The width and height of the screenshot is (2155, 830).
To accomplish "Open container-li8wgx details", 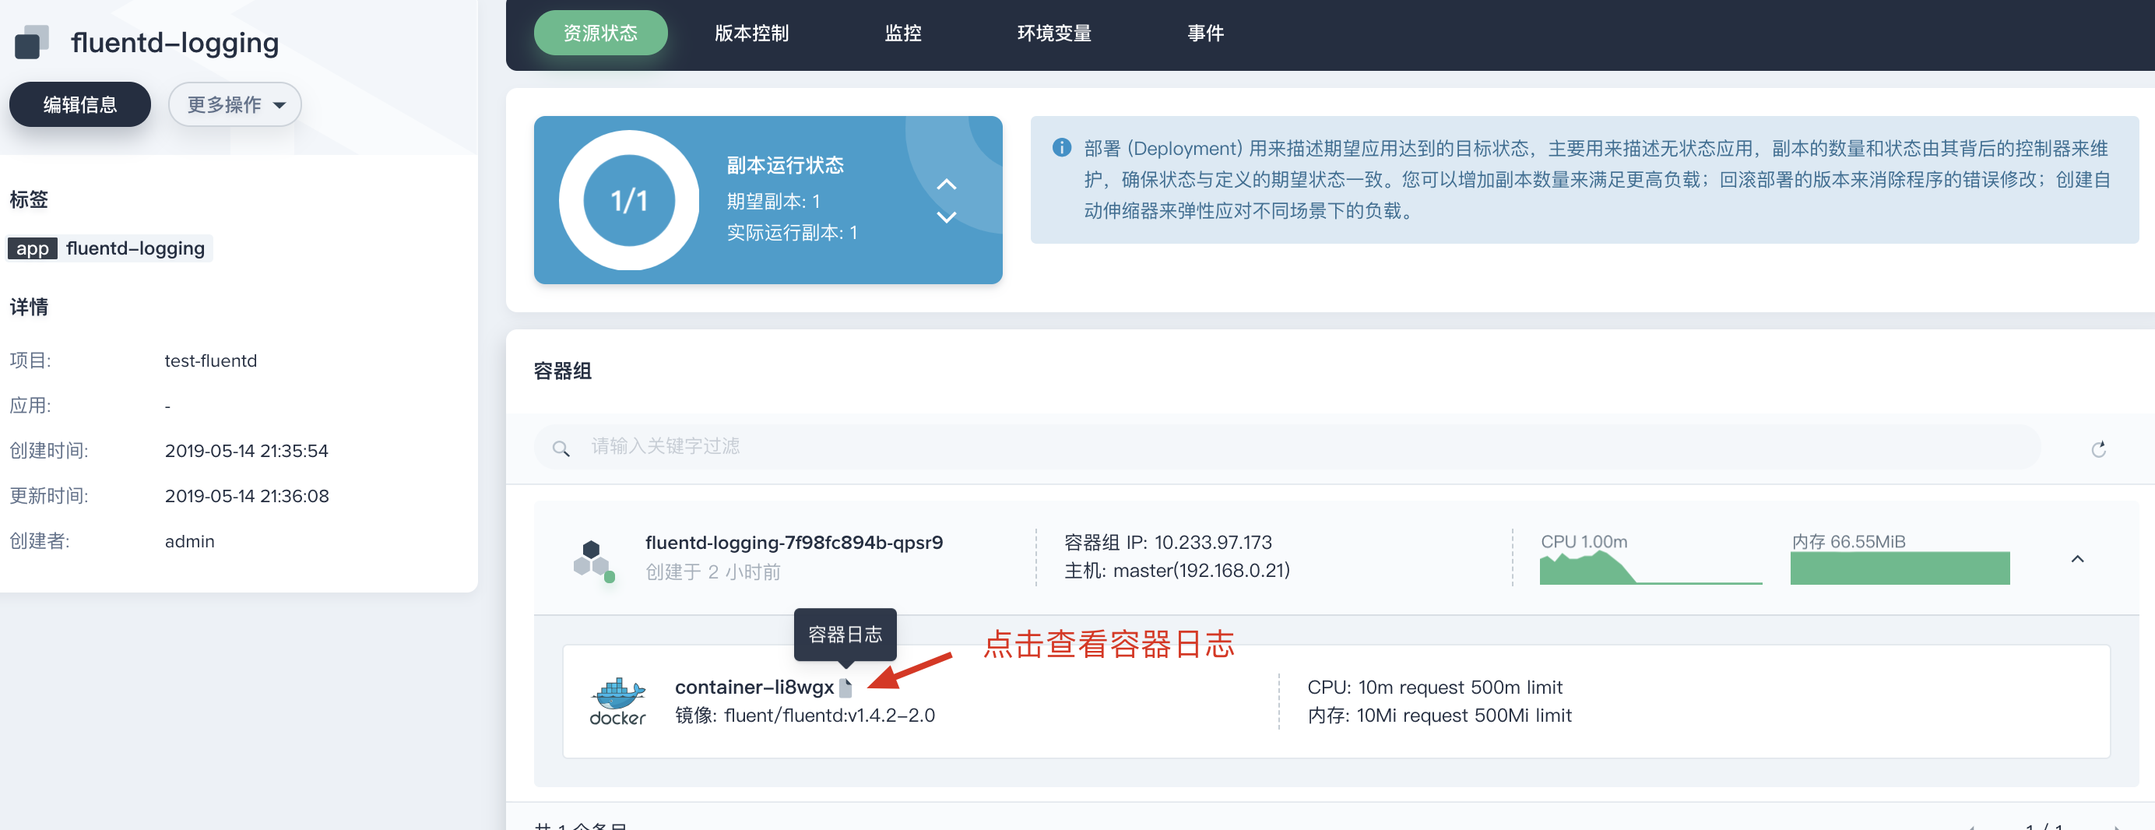I will pyautogui.click(x=754, y=687).
